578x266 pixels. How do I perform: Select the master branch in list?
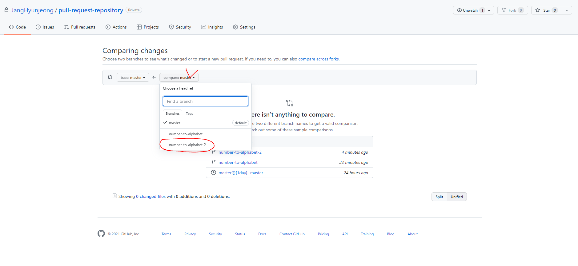(x=206, y=123)
